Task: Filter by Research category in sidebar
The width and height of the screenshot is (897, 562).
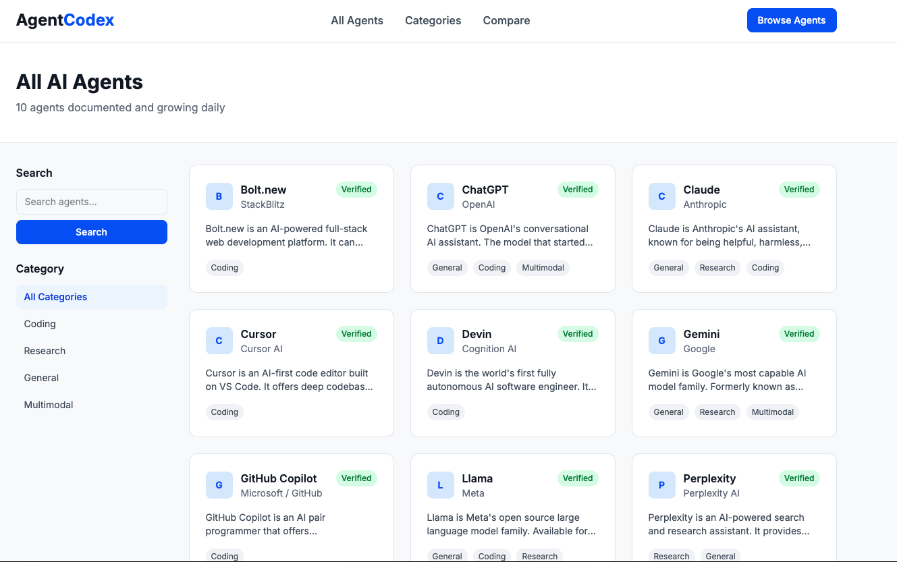Action: click(92, 351)
